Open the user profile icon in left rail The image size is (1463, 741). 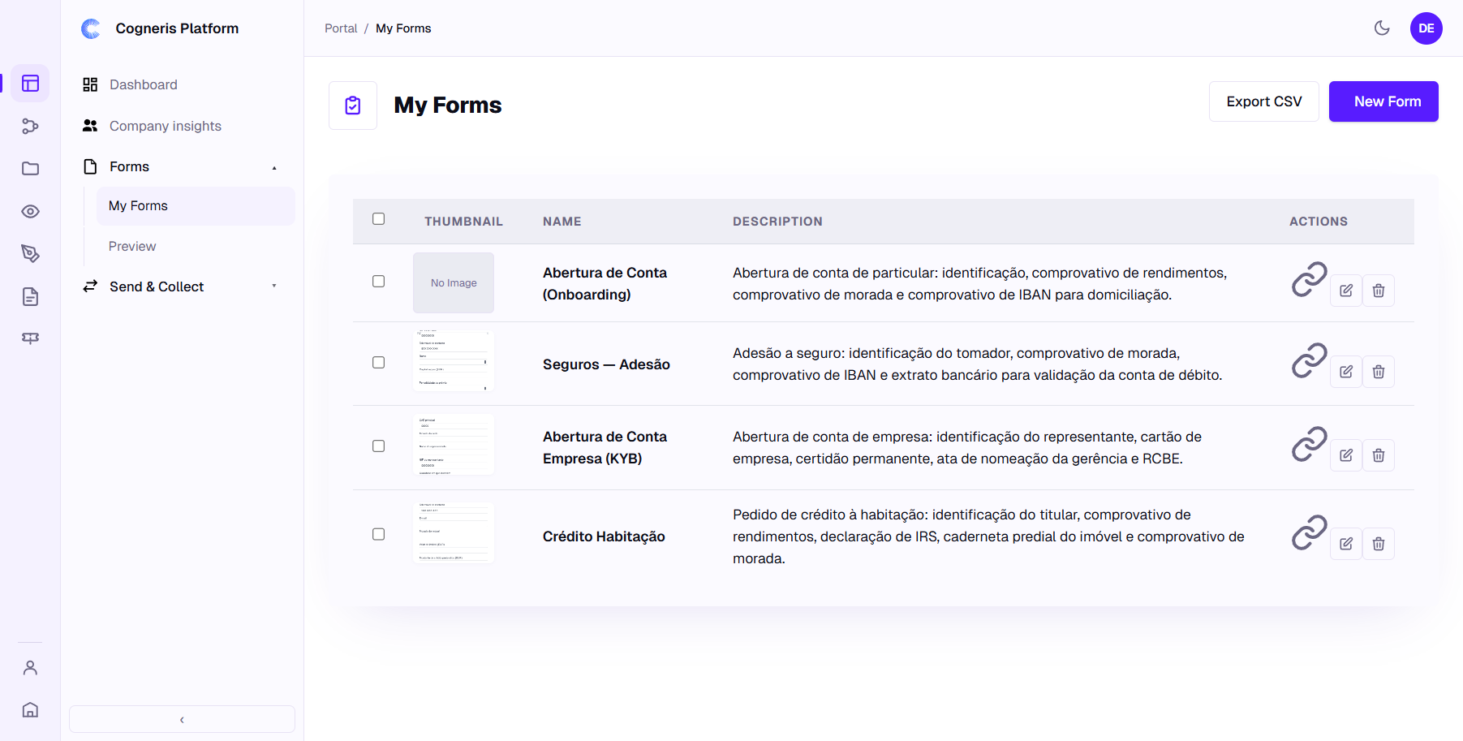coord(30,668)
